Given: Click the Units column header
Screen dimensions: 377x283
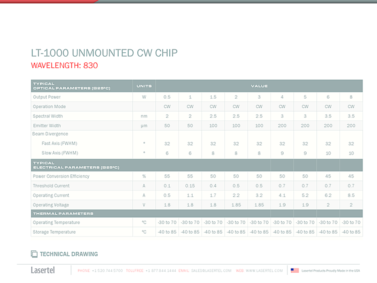Looking at the screenshot, I should pyautogui.click(x=144, y=86).
